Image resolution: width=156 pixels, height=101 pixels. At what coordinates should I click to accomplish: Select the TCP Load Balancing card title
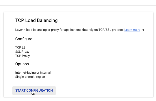click(x=36, y=20)
